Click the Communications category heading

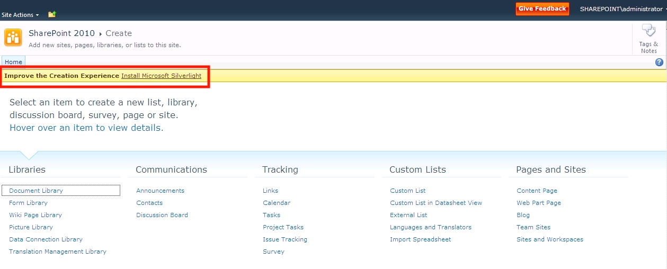click(x=171, y=169)
